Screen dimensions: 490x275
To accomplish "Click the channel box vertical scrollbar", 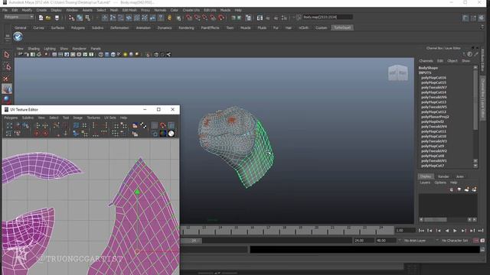I will tap(475, 100).
